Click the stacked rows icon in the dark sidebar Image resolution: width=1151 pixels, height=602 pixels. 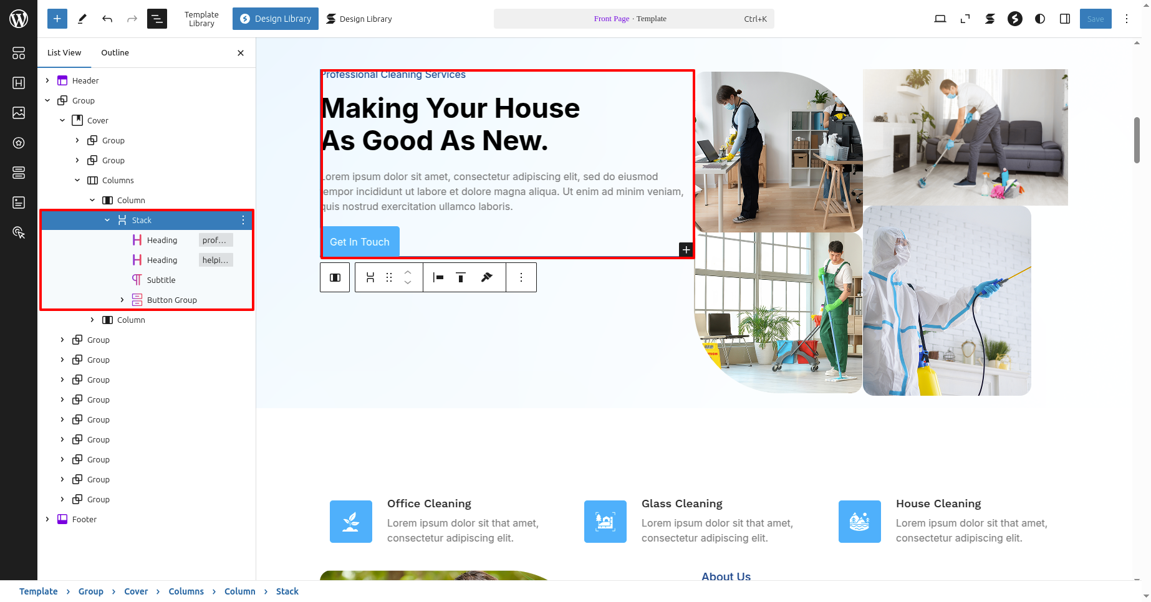click(x=19, y=173)
